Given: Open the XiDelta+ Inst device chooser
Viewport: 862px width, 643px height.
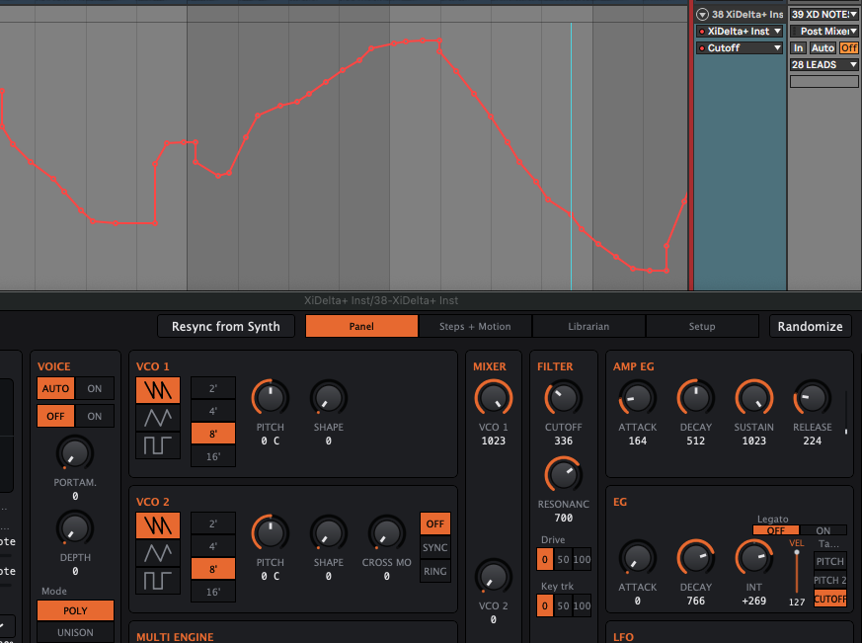Looking at the screenshot, I should 740,32.
